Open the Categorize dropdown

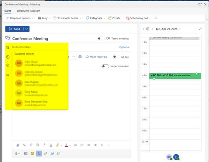click(x=96, y=18)
